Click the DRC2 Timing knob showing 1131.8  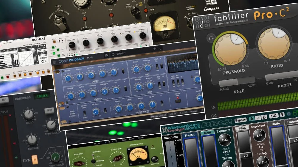pyautogui.click(x=263, y=162)
